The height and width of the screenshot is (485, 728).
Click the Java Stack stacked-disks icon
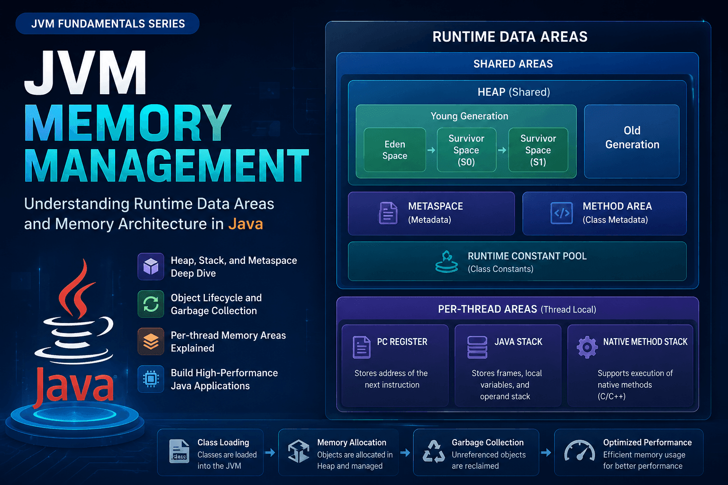pos(477,347)
